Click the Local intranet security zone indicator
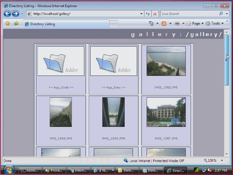This screenshot has height=175, width=233. 154,161
